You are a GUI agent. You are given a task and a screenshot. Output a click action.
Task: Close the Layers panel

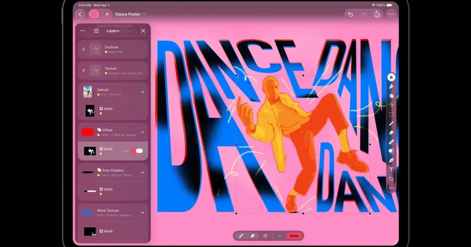pos(143,31)
